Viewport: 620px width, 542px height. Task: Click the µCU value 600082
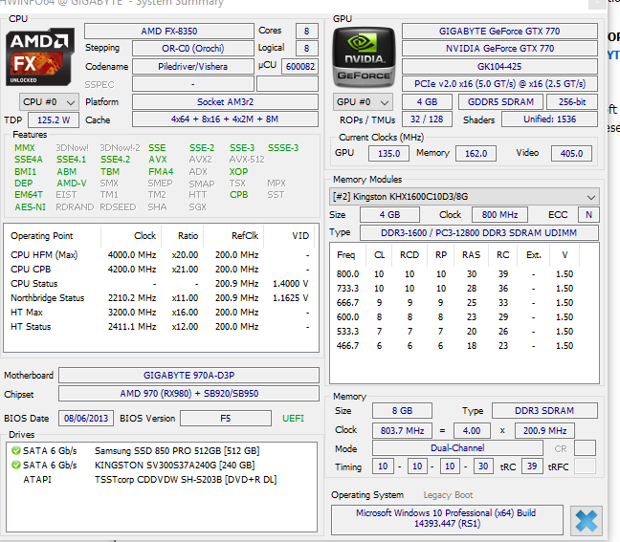click(299, 66)
